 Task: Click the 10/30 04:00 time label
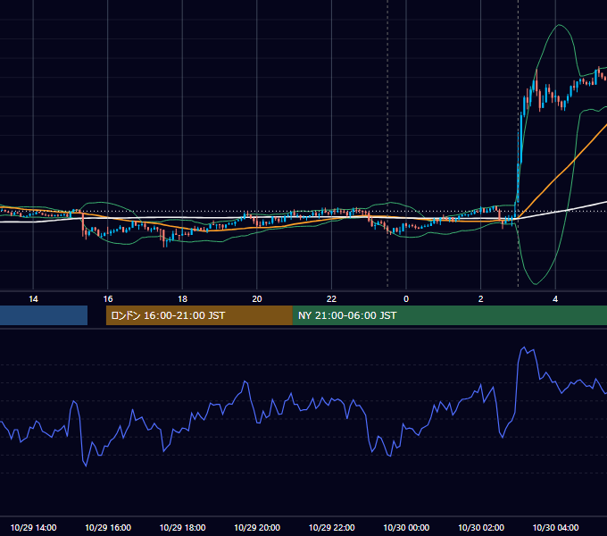[555, 527]
